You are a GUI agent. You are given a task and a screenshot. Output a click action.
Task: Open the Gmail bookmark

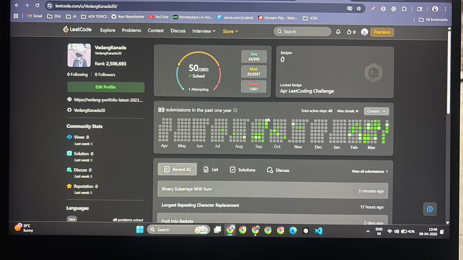34,16
